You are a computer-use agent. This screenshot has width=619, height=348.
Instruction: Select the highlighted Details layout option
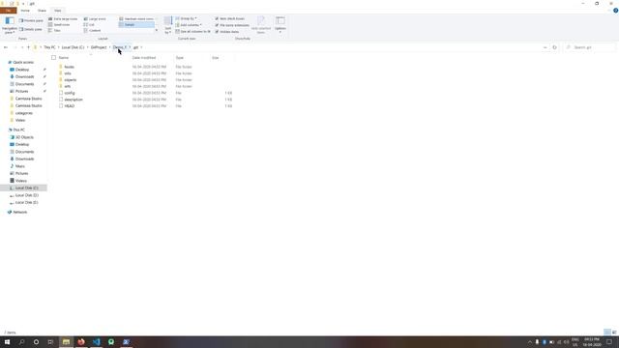click(136, 24)
